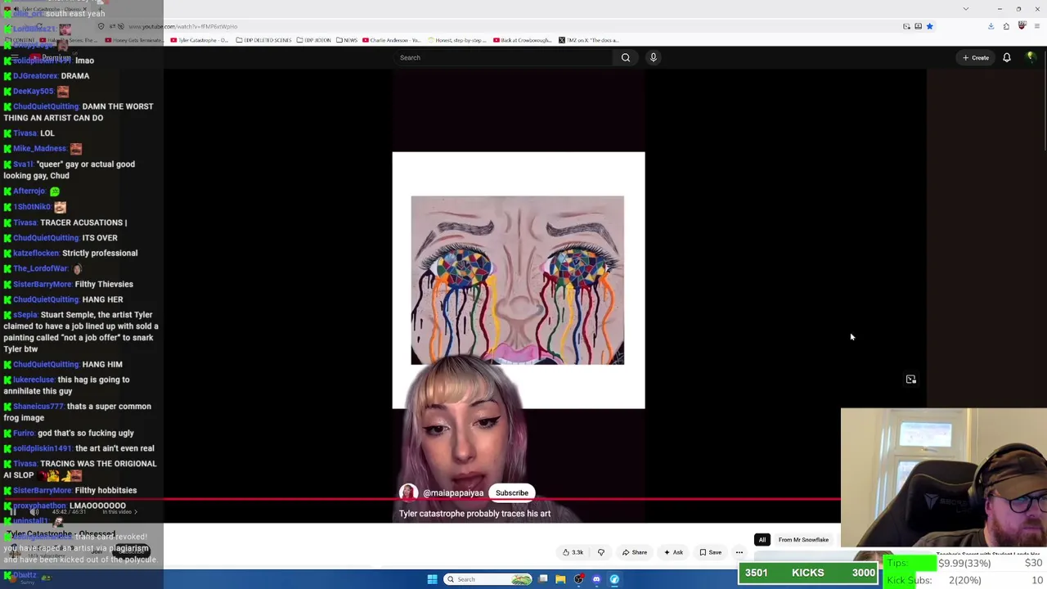Screen dimensions: 1047x589
Task: Open Discord from the taskbar
Action: pyautogui.click(x=596, y=579)
